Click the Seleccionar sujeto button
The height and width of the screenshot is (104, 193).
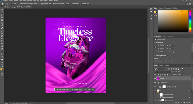[x=63, y=89]
